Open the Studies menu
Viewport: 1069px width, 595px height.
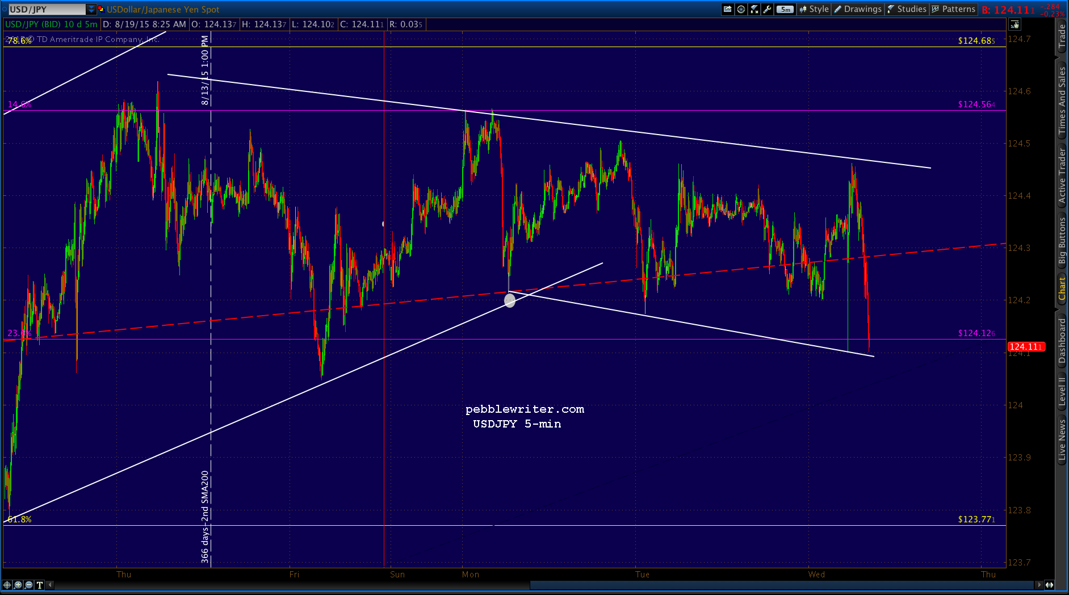click(x=907, y=9)
